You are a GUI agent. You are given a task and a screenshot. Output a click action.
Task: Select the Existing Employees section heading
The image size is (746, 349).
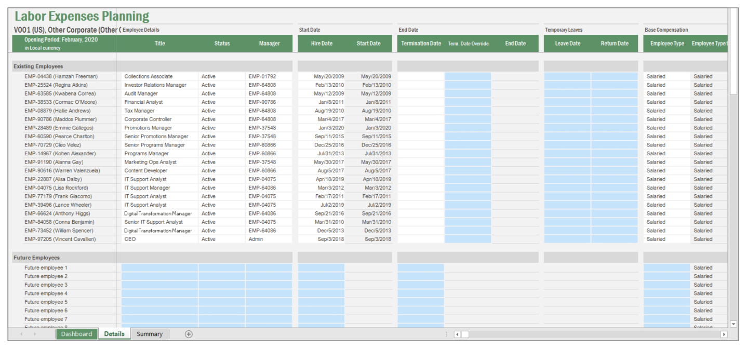38,66
